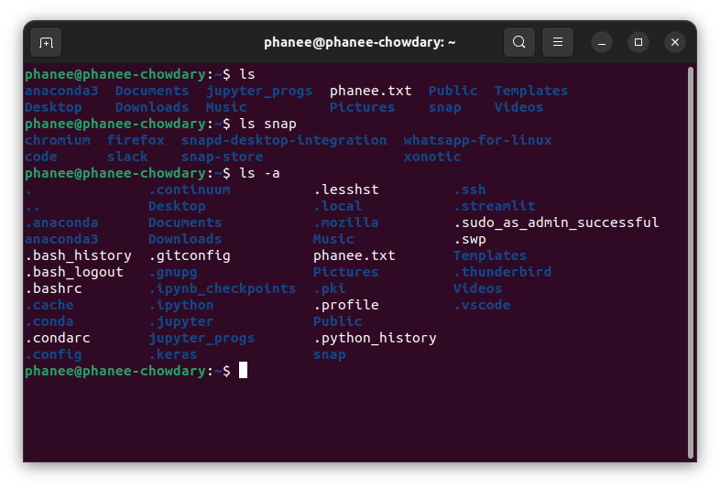The image size is (720, 488).
Task: Select the whatsapp-for-linux entry
Action: (477, 140)
